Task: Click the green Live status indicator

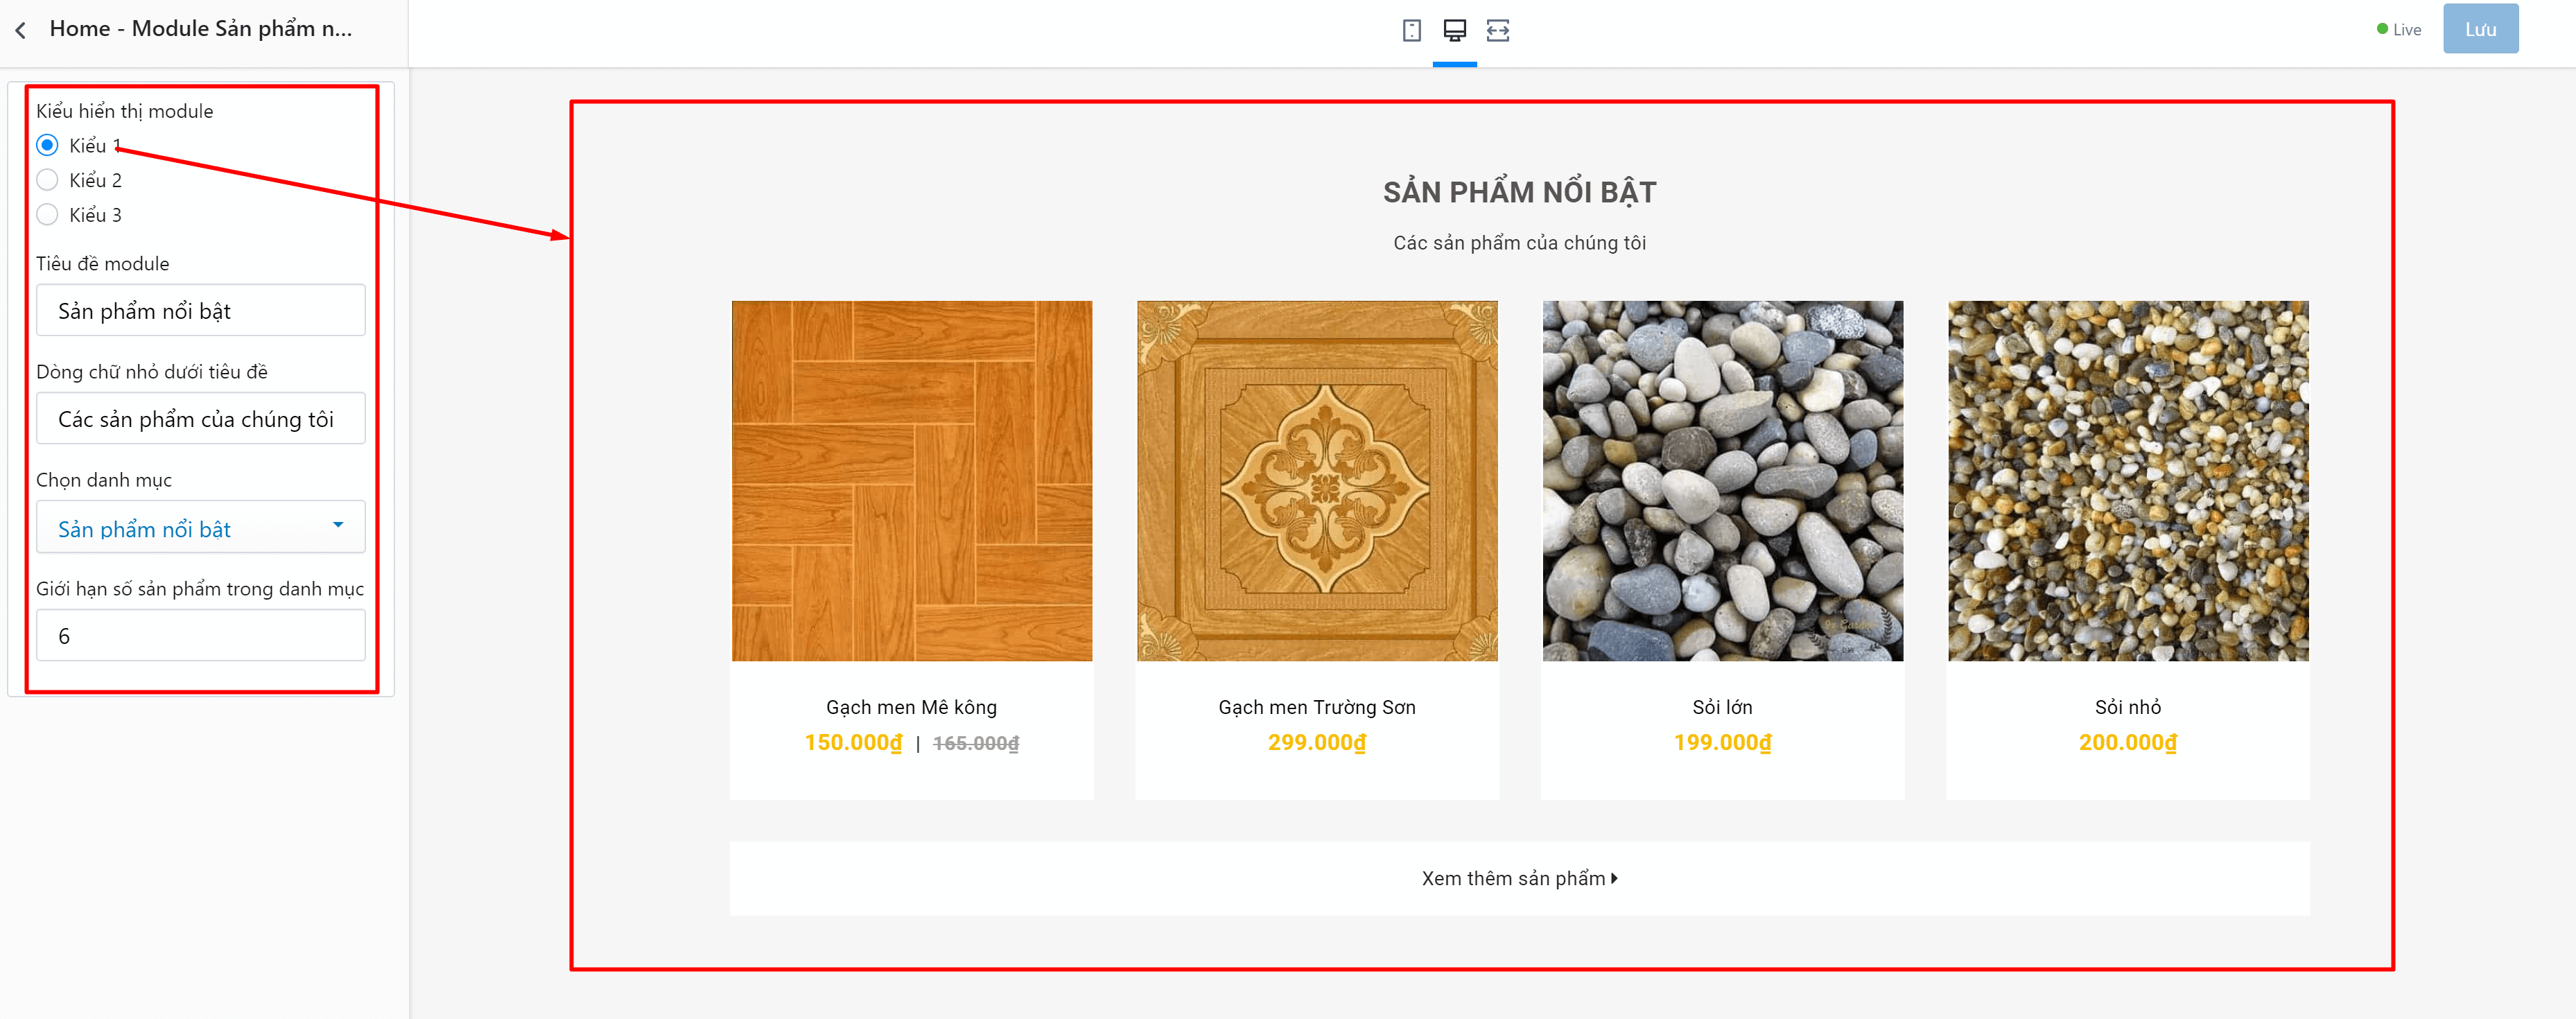Action: (2399, 30)
